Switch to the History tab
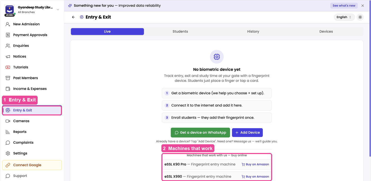Image resolution: width=371 pixels, height=181 pixels. (253, 31)
